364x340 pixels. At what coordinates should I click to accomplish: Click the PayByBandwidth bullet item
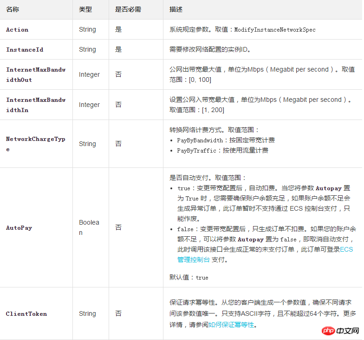click(x=226, y=140)
